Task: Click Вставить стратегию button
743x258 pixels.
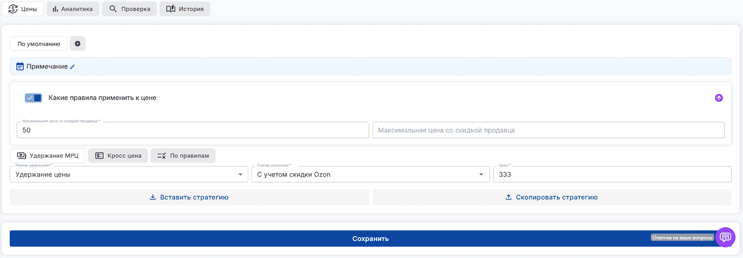Action: coord(189,197)
